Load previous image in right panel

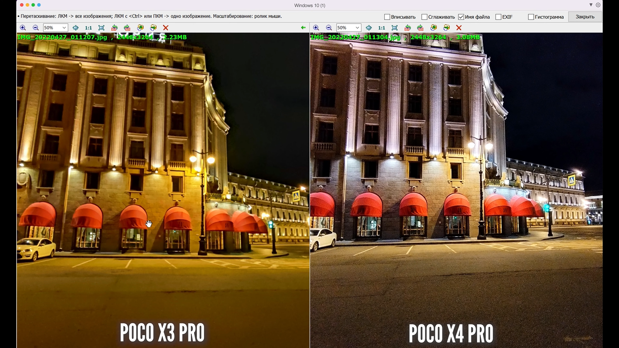[x=433, y=28]
